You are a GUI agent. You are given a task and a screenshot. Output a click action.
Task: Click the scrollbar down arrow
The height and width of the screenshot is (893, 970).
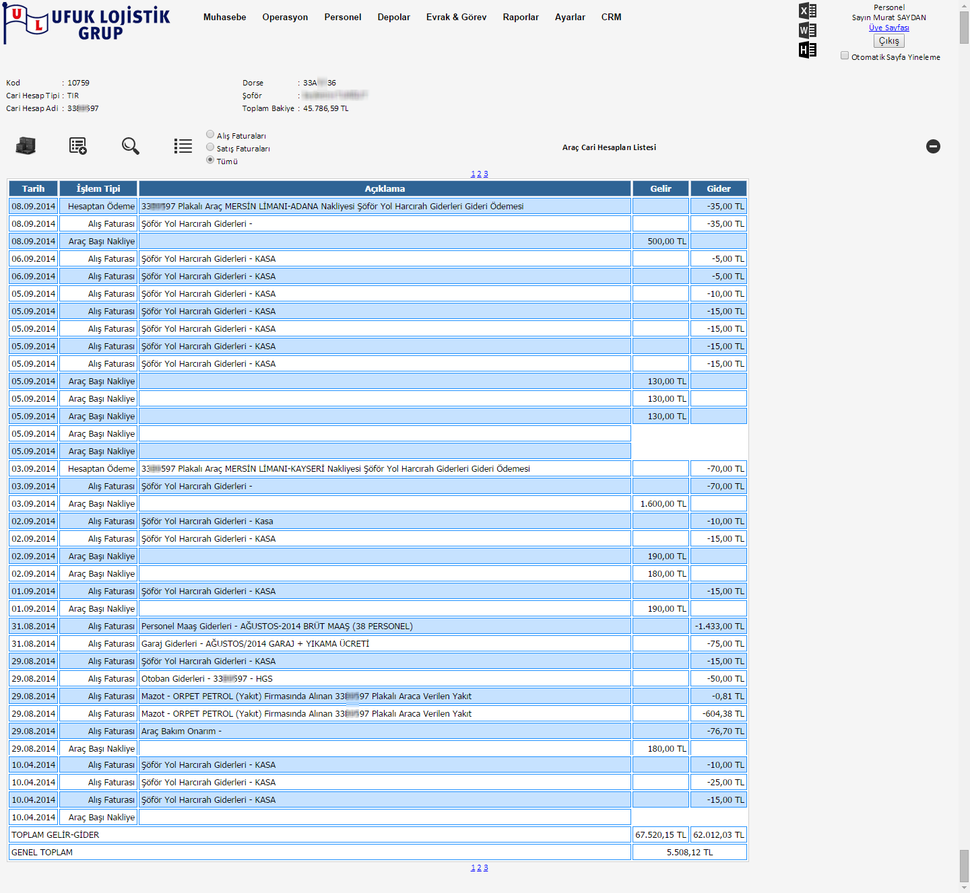tap(964, 888)
